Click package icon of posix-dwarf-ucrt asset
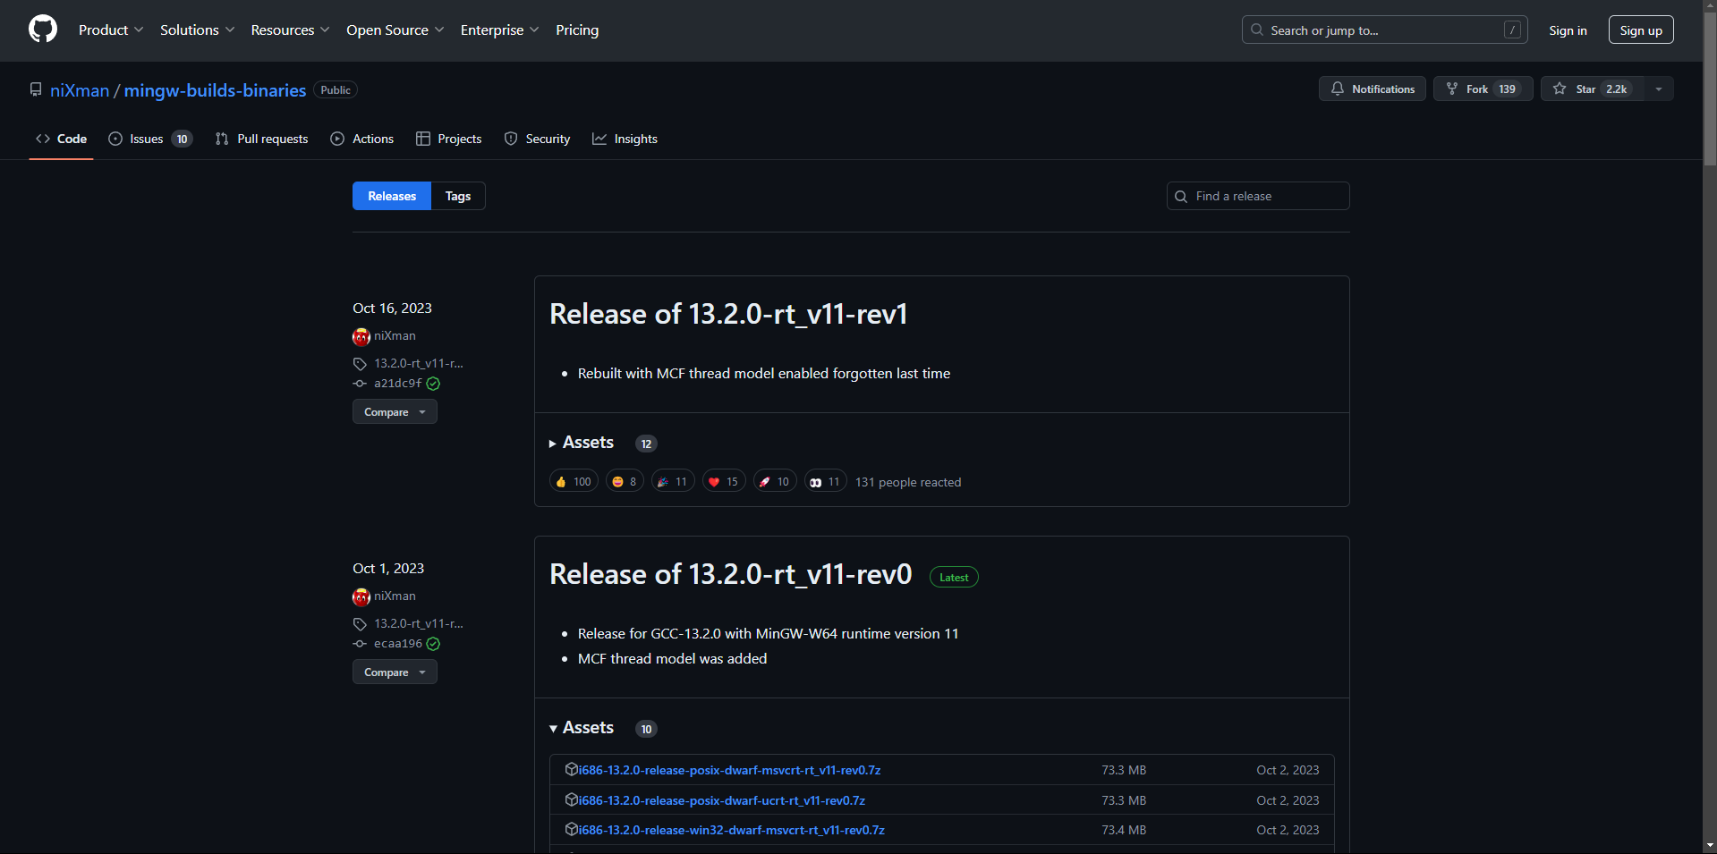 [x=572, y=799]
